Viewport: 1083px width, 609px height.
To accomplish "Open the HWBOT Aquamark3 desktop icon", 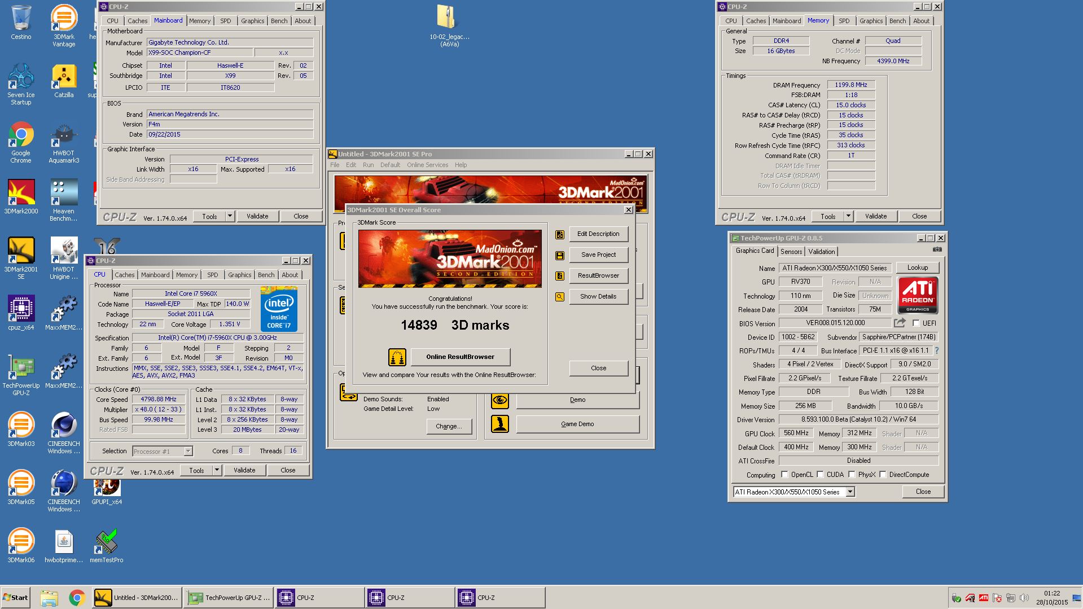I will pyautogui.click(x=64, y=142).
